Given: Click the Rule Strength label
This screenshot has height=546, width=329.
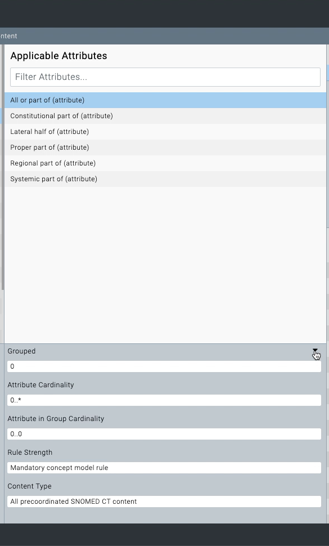Looking at the screenshot, I should point(30,453).
